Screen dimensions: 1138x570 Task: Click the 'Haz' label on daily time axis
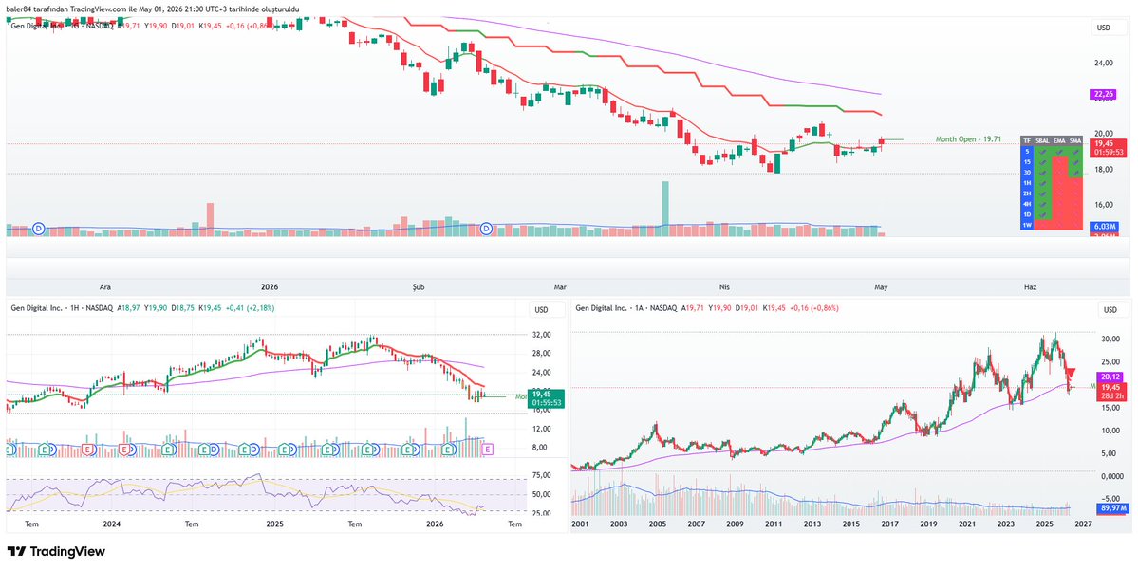(x=1030, y=287)
